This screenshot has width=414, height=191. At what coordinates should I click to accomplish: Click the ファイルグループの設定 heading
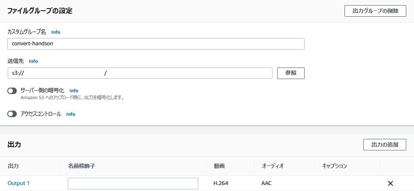[x=39, y=11]
